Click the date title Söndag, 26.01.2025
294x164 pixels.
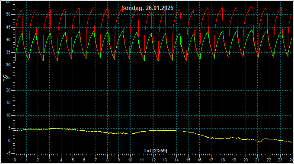click(x=147, y=8)
